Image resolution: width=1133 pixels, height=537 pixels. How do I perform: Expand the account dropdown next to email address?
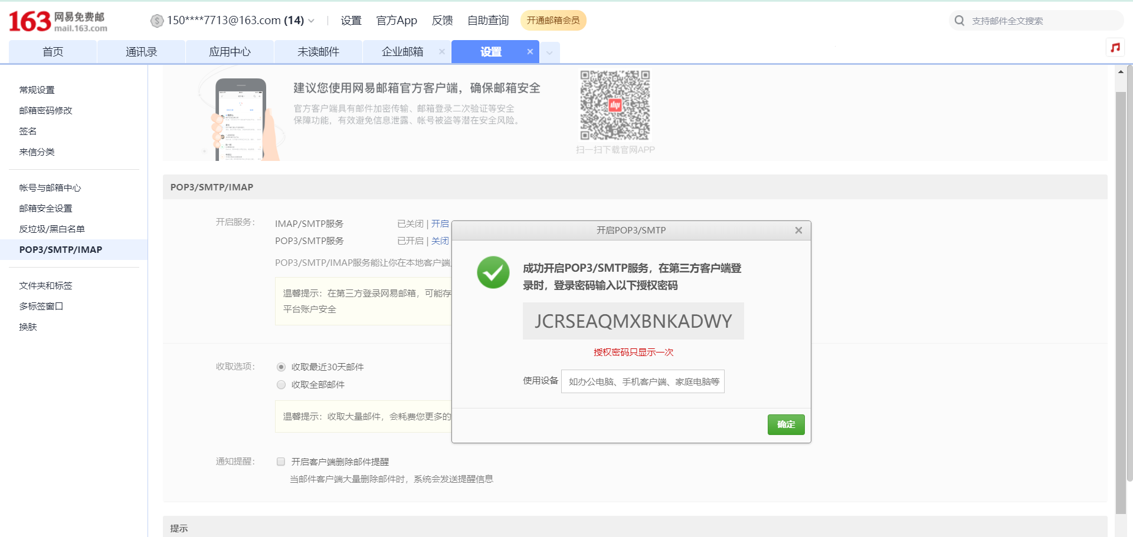(312, 21)
